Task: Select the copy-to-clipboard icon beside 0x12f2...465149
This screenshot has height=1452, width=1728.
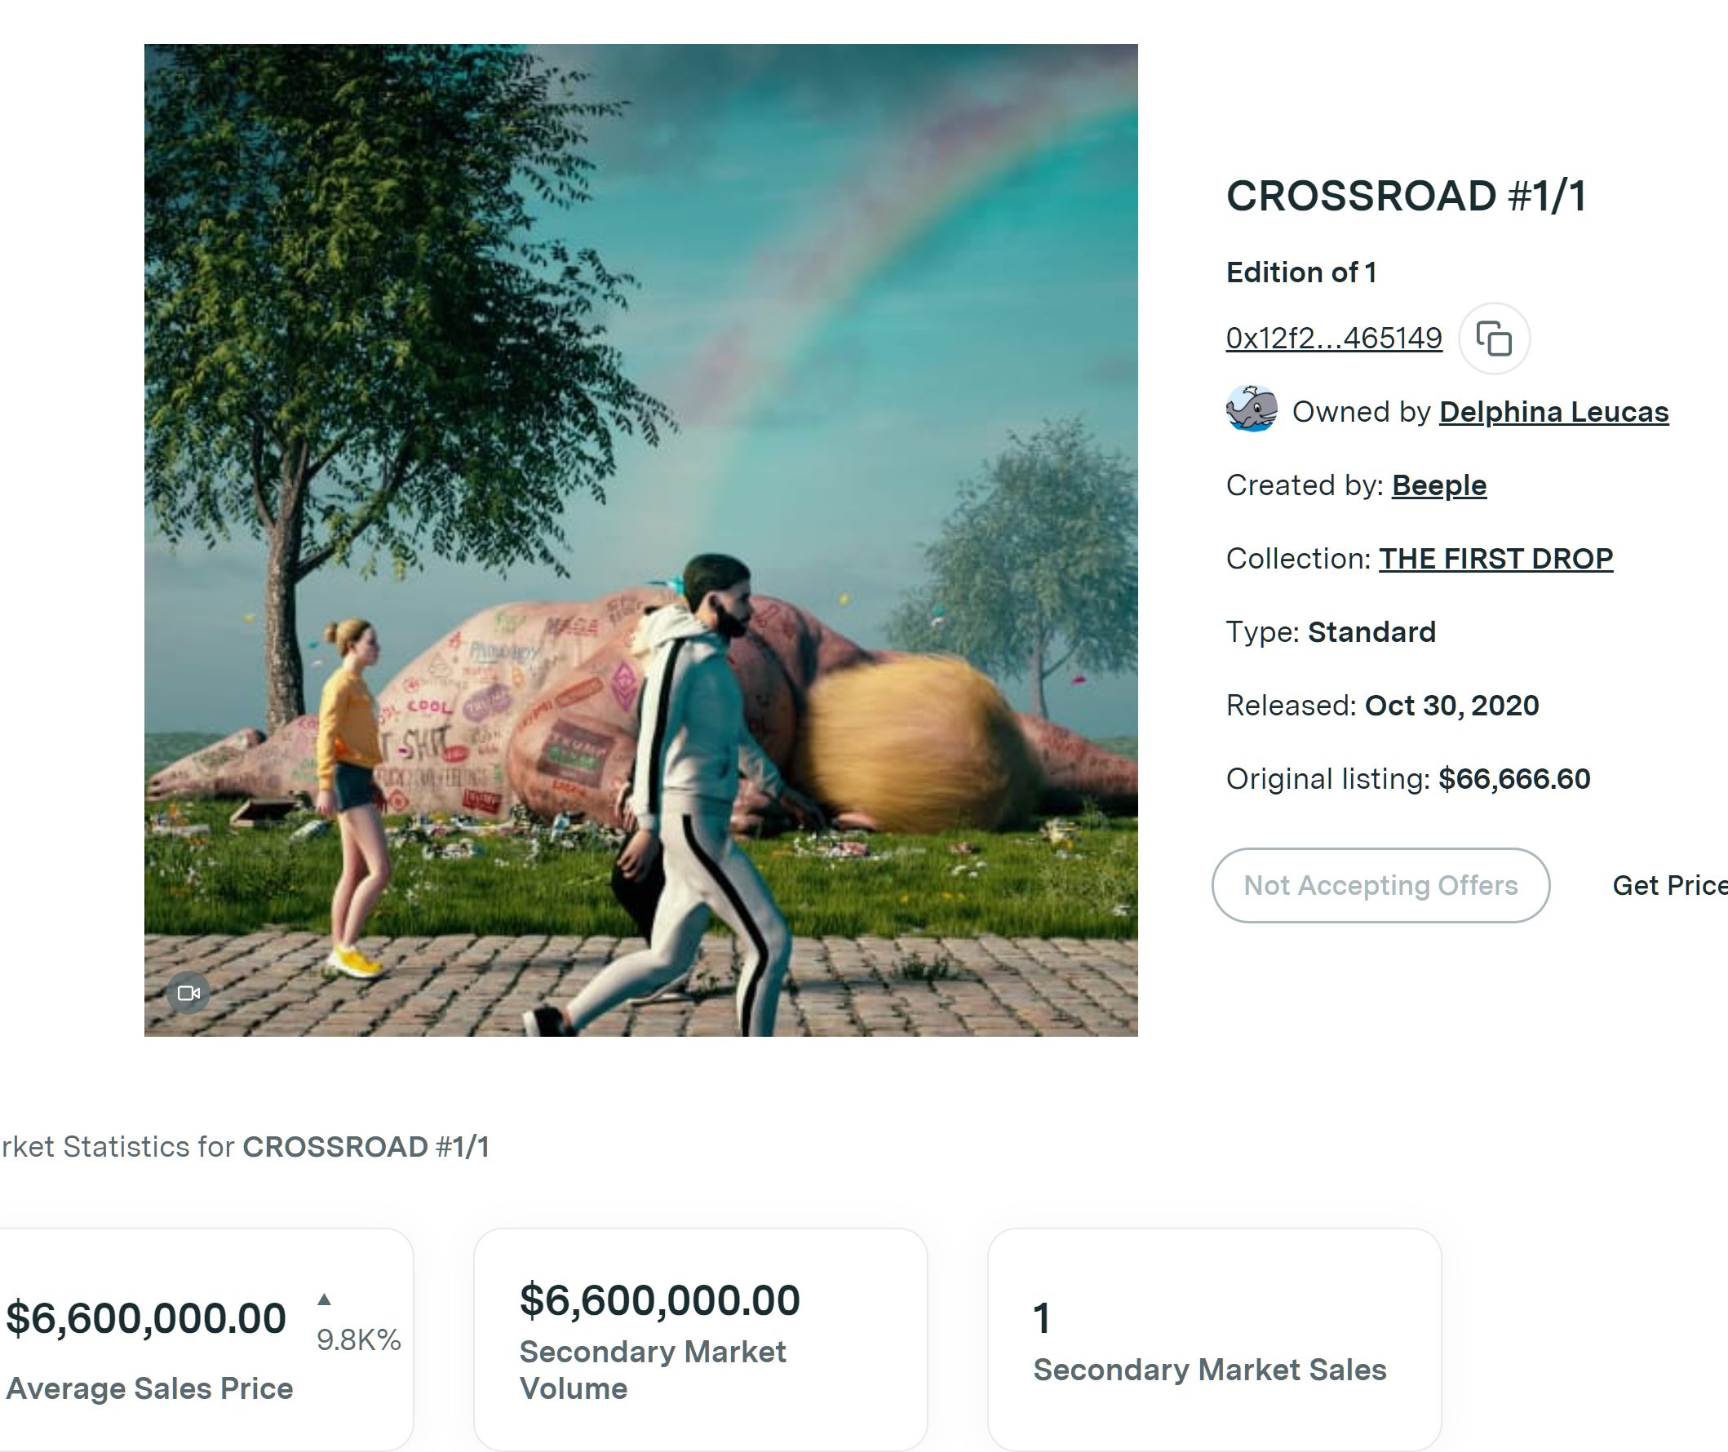Action: coord(1494,338)
